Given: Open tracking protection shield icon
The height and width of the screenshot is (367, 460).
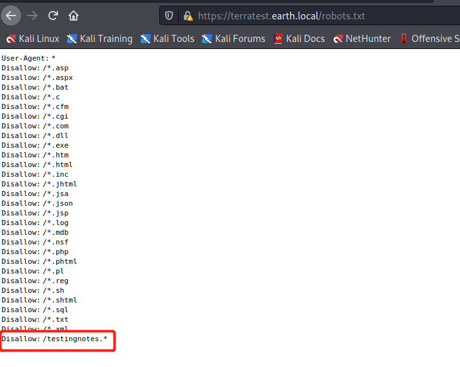Looking at the screenshot, I should pyautogui.click(x=169, y=15).
